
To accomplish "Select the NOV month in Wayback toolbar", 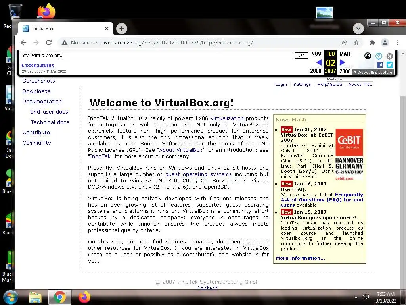I will (316, 54).
